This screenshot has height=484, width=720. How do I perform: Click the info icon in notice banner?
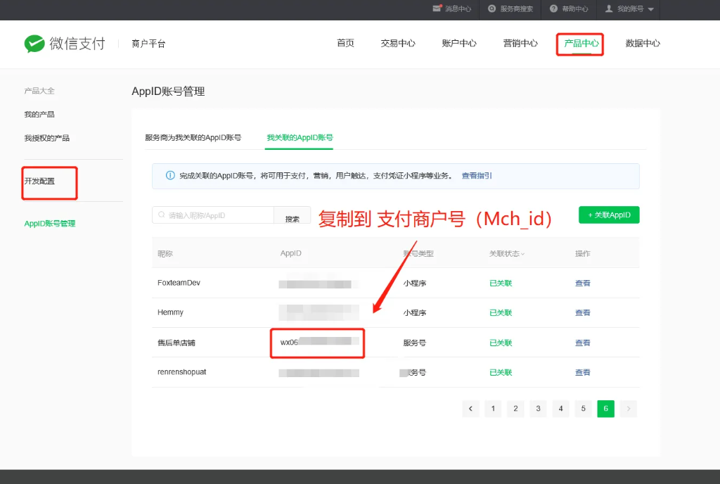click(x=170, y=176)
